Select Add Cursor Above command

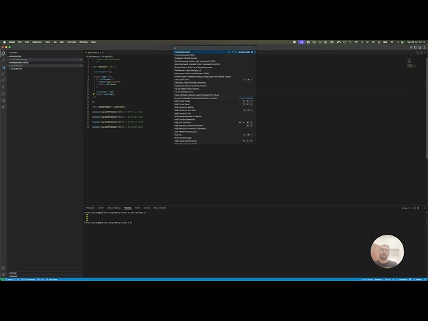[x=214, y=101]
